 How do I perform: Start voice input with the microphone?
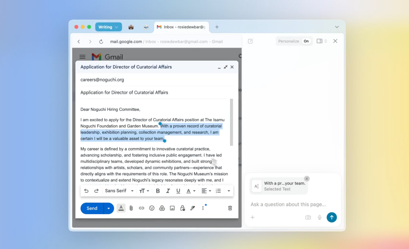pos(320,217)
